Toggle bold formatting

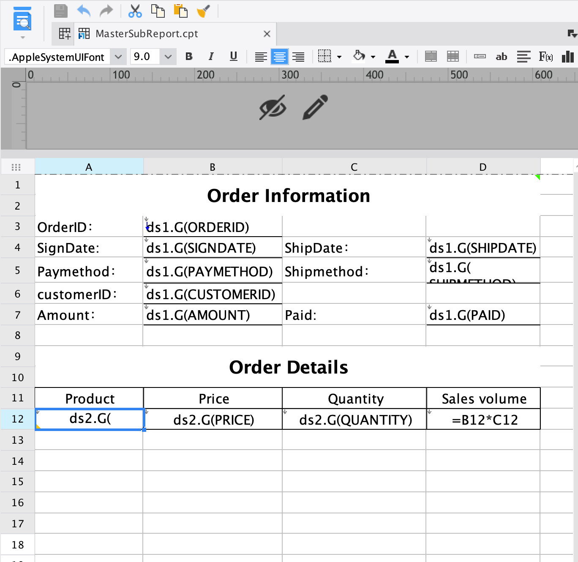189,56
